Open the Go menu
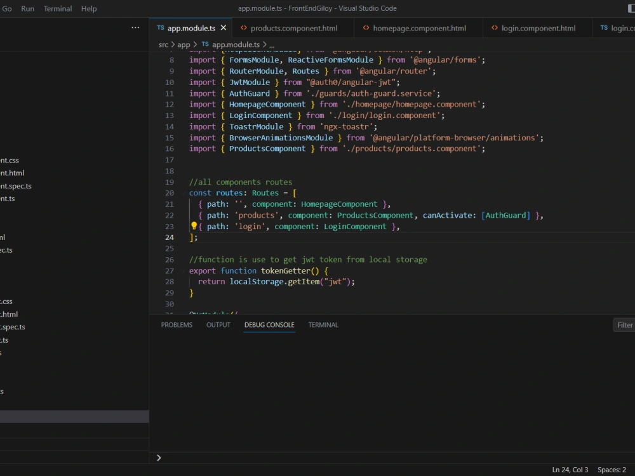This screenshot has width=635, height=476. pyautogui.click(x=7, y=8)
